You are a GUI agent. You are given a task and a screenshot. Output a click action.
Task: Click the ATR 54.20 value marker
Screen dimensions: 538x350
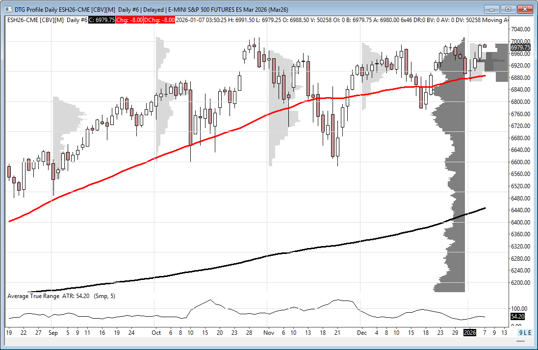(x=517, y=317)
